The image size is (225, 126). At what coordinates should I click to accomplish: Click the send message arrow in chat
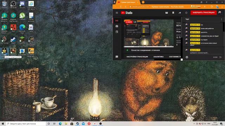(220, 57)
